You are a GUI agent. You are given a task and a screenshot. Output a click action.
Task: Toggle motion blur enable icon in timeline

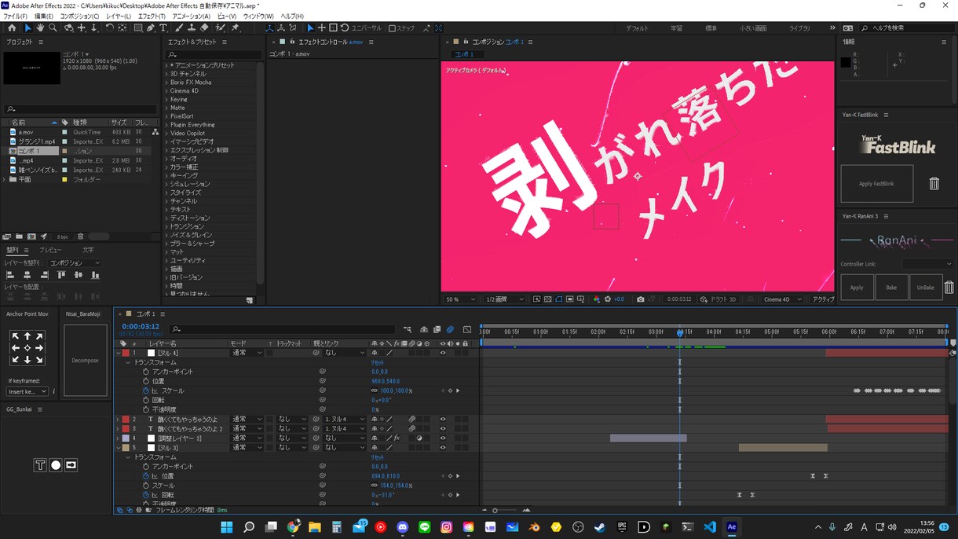point(450,330)
